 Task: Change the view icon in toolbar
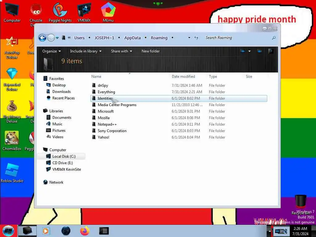click(x=243, y=51)
